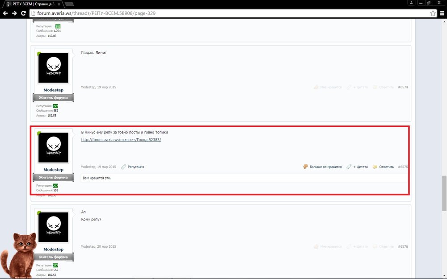The width and height of the screenshot is (447, 279).
Task: Go back using the browser back arrow
Action: 5,13
